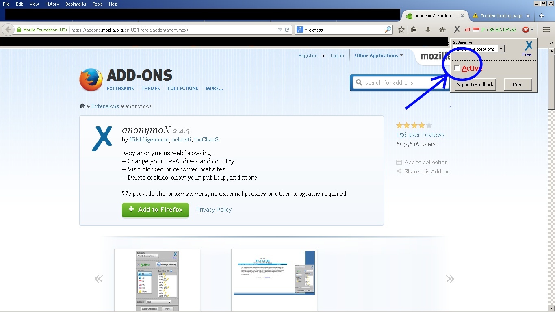Open the bookmarks list icon
The height and width of the screenshot is (312, 555).
414,30
